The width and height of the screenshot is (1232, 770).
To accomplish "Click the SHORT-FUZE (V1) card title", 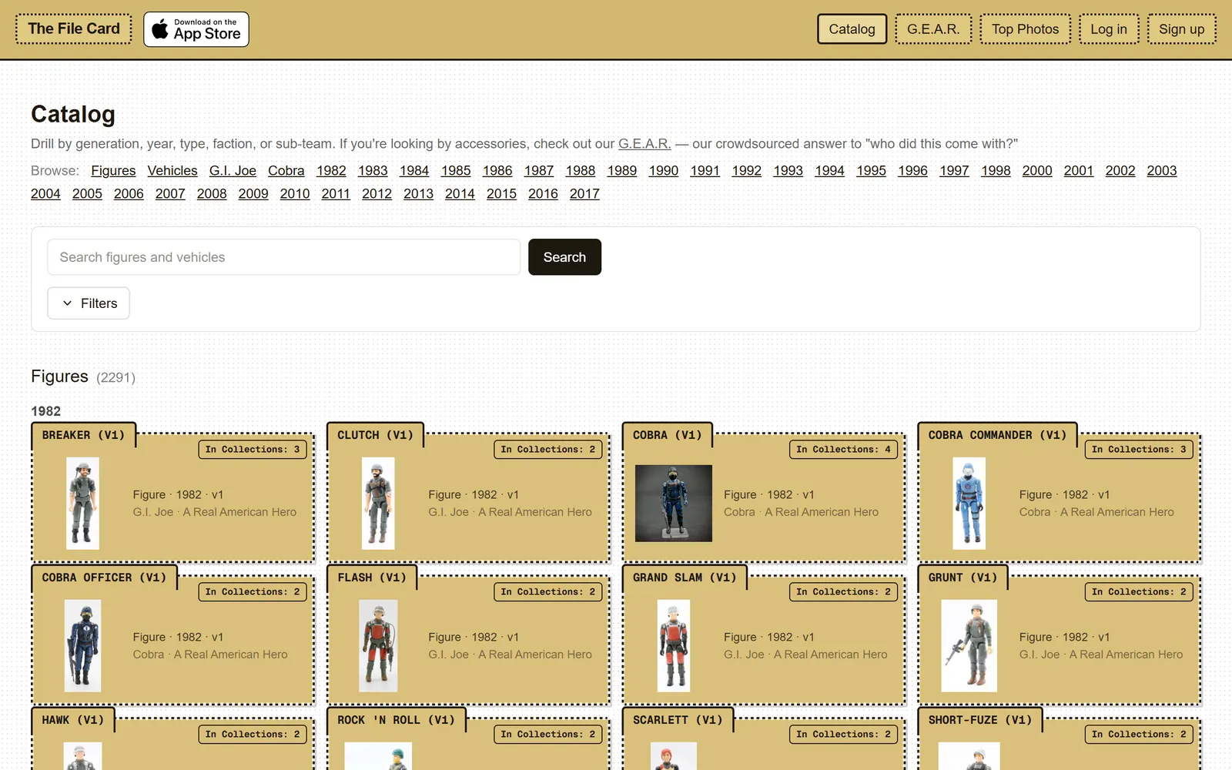I will (x=979, y=720).
